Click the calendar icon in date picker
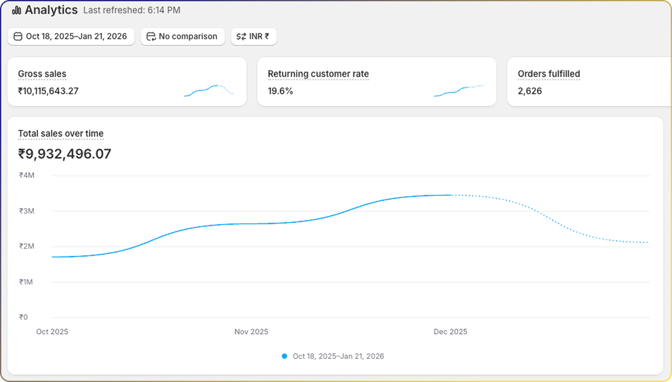This screenshot has height=382, width=672. pos(18,36)
